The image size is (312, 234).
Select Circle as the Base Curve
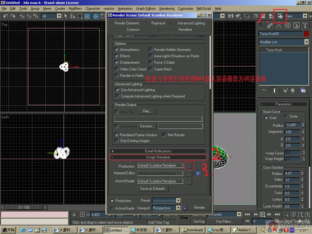click(x=286, y=116)
